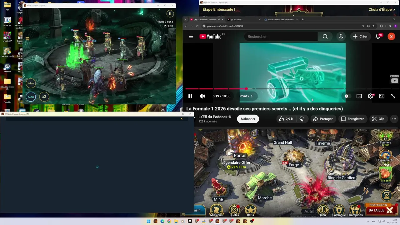Image resolution: width=400 pixels, height=225 pixels.
Task: Bookmark the page with the star icon
Action: (373, 26)
